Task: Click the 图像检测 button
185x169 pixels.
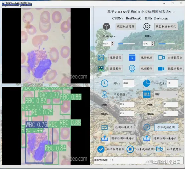Action: pos(116,68)
